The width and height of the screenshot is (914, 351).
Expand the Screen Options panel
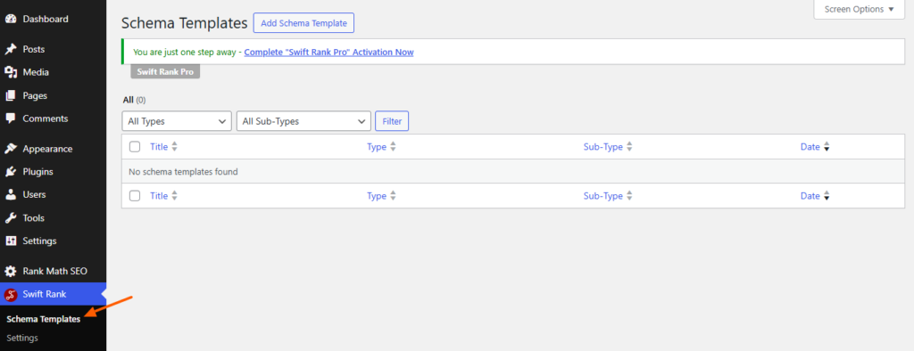[860, 9]
